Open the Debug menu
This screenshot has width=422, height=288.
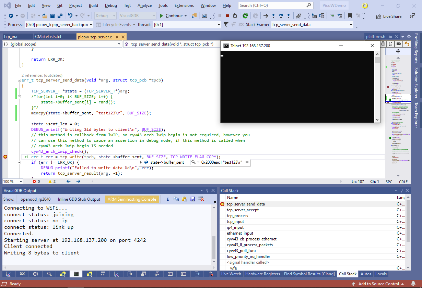(x=111, y=5)
